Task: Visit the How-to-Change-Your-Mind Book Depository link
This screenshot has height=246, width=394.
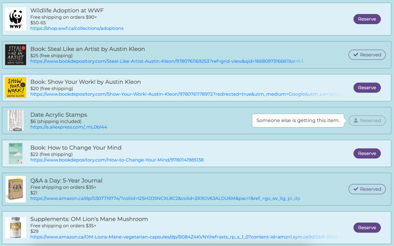Action: [117, 160]
